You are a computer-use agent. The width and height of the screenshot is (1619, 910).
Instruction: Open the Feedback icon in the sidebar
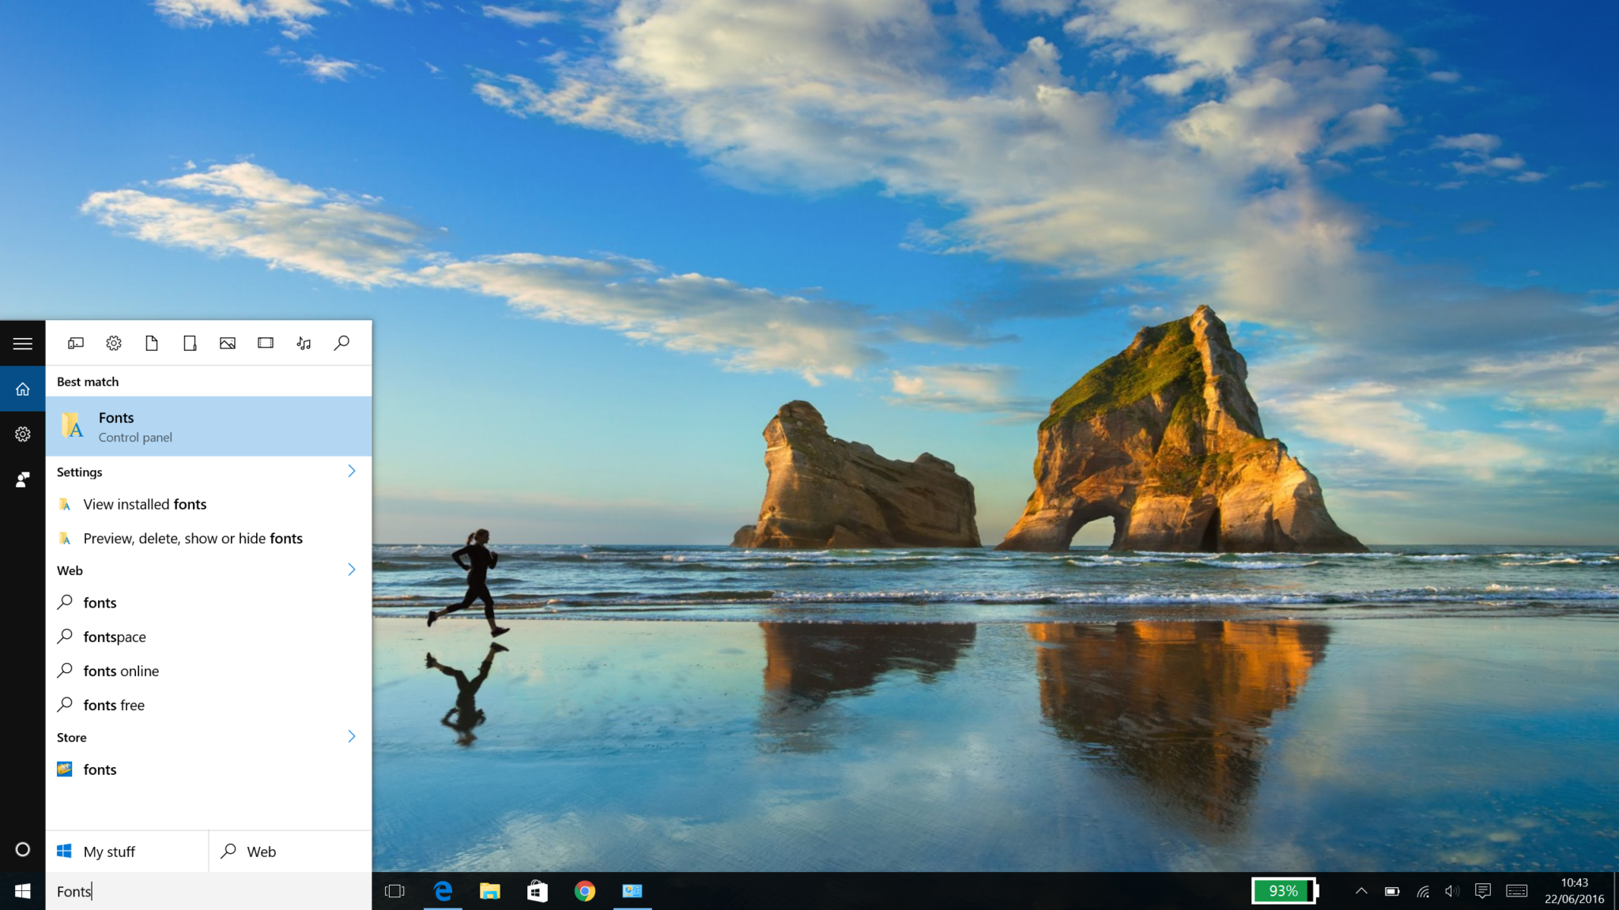click(22, 479)
